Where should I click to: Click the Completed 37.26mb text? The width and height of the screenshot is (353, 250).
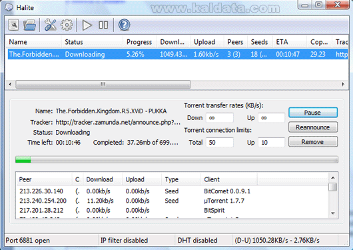136,143
